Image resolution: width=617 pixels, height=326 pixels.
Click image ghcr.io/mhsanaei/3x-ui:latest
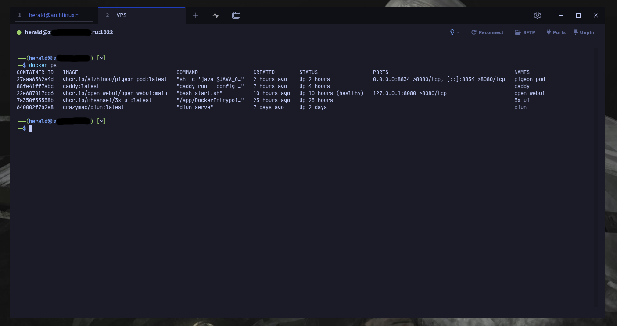(x=108, y=100)
